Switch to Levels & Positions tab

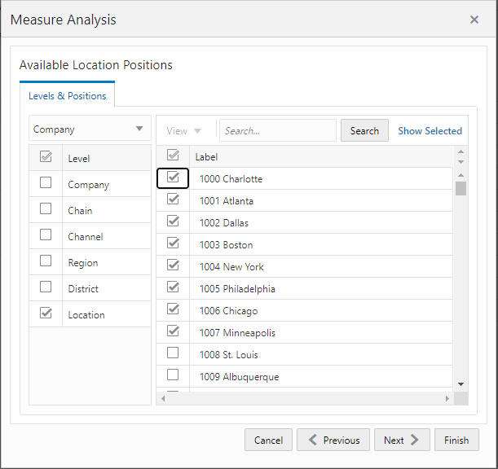coord(67,96)
